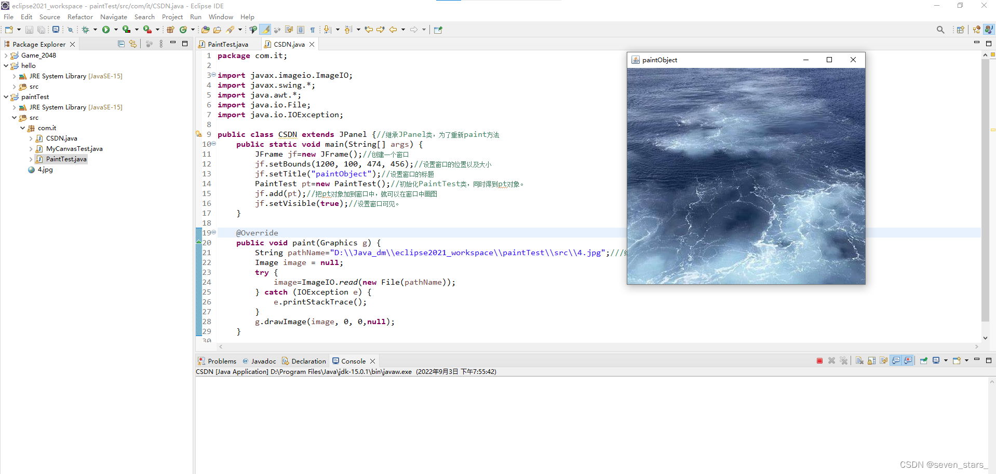Toggle show console on standard output
The image size is (996, 474).
(x=896, y=360)
